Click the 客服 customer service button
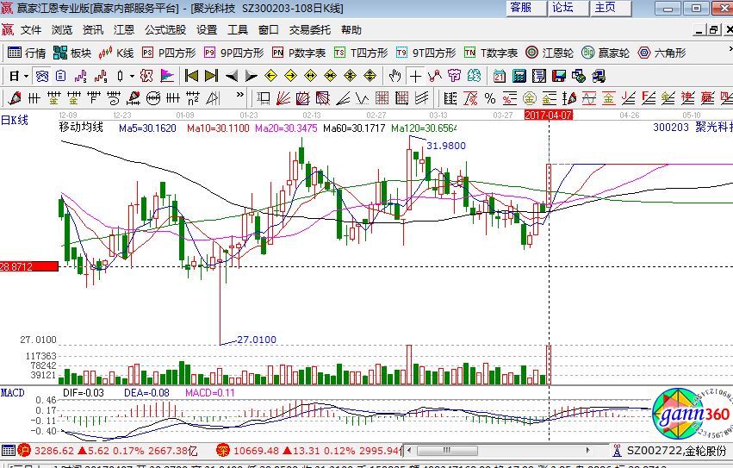 pyautogui.click(x=521, y=8)
